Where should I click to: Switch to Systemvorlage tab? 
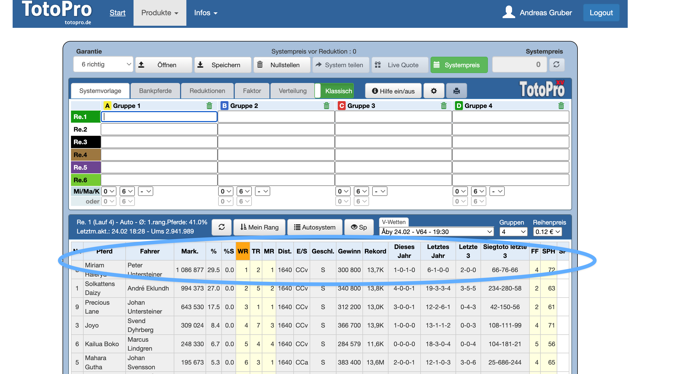[x=100, y=91]
